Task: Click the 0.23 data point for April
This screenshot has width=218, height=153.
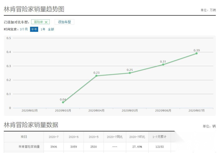Action: 96,76
